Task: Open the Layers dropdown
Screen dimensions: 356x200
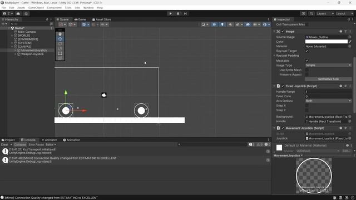Action: (x=325, y=13)
